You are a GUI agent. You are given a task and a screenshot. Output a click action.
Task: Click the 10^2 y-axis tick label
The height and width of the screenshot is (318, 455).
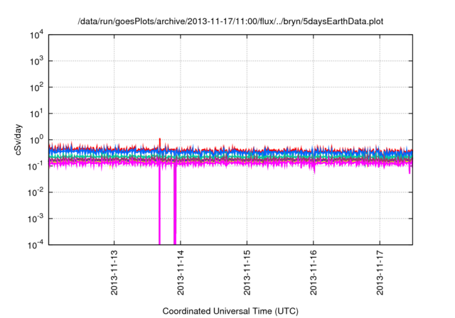36,87
